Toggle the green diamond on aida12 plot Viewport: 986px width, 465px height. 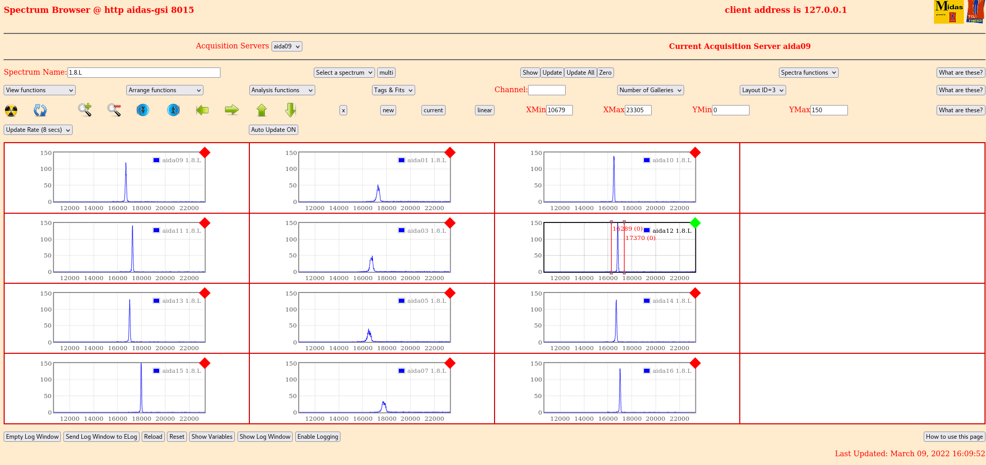coord(695,223)
